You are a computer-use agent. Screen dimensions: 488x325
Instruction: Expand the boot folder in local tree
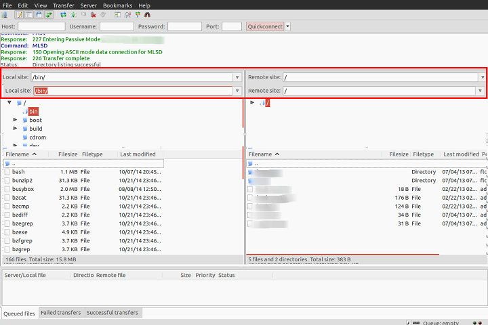[x=16, y=120]
